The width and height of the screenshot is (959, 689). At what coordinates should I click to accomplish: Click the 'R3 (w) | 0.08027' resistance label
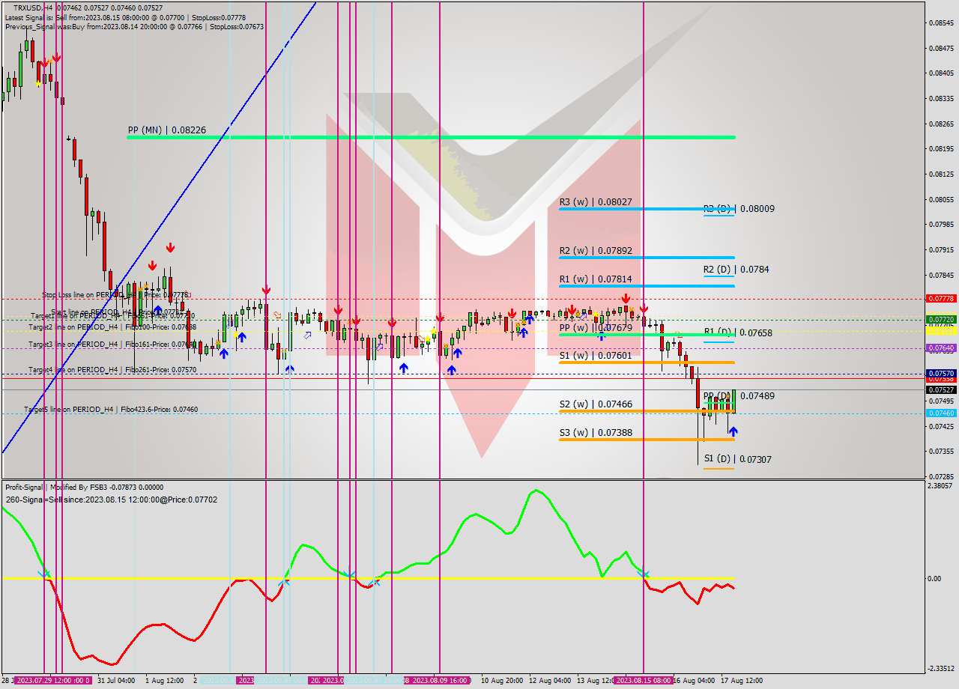596,201
